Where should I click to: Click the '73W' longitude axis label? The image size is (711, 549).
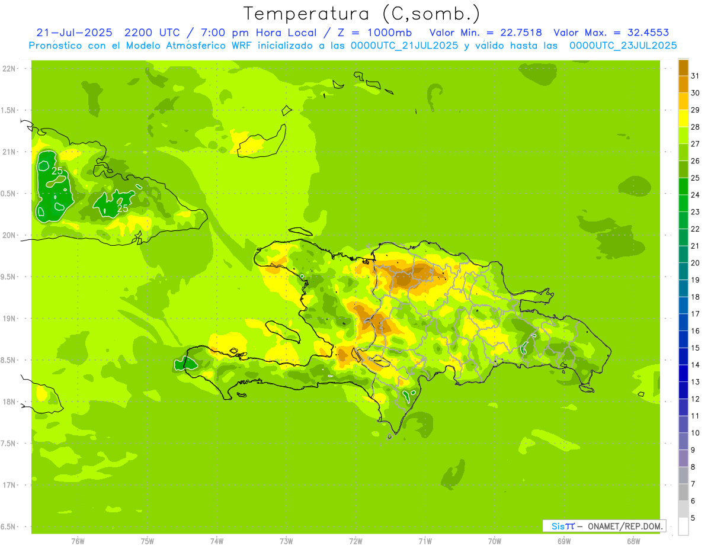point(286,541)
